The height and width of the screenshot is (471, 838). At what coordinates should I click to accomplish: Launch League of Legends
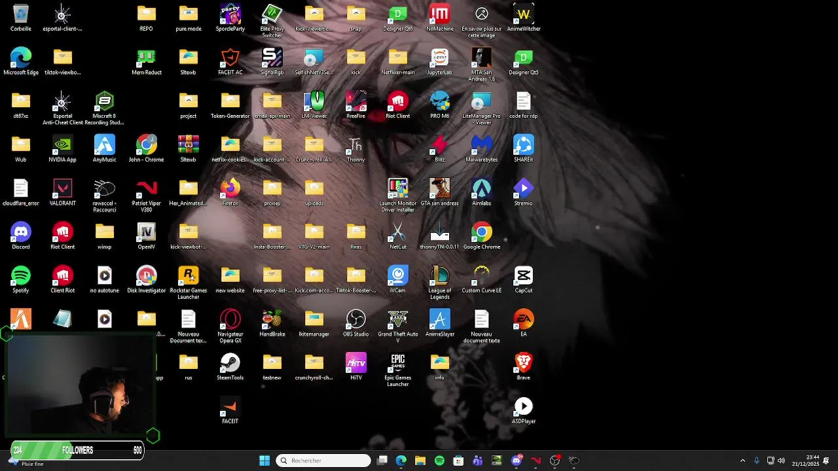pos(440,283)
